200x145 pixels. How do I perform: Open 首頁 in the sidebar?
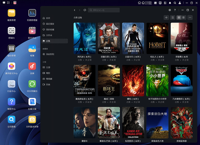click(x=48, y=18)
